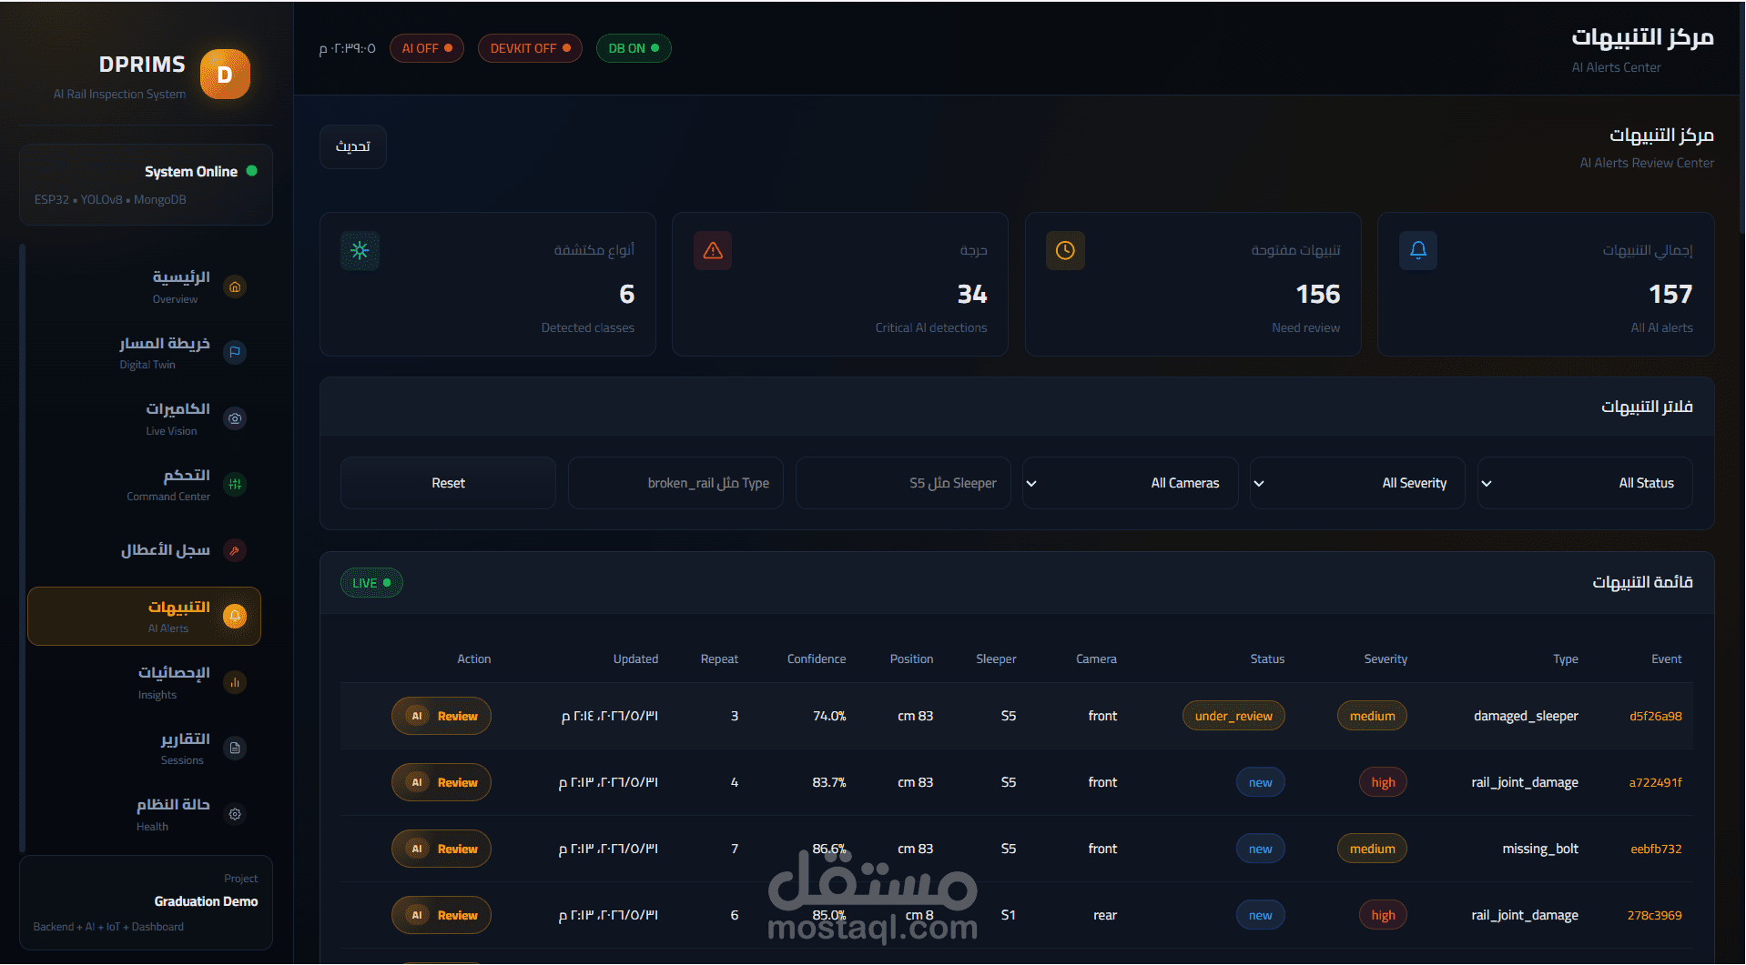Toggle the AI OFF status pill

point(427,48)
